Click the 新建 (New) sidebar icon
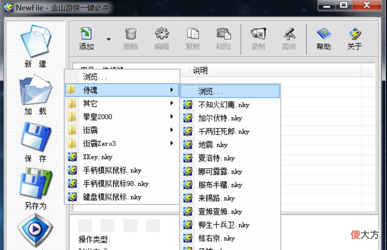The image size is (387, 250). (x=36, y=41)
